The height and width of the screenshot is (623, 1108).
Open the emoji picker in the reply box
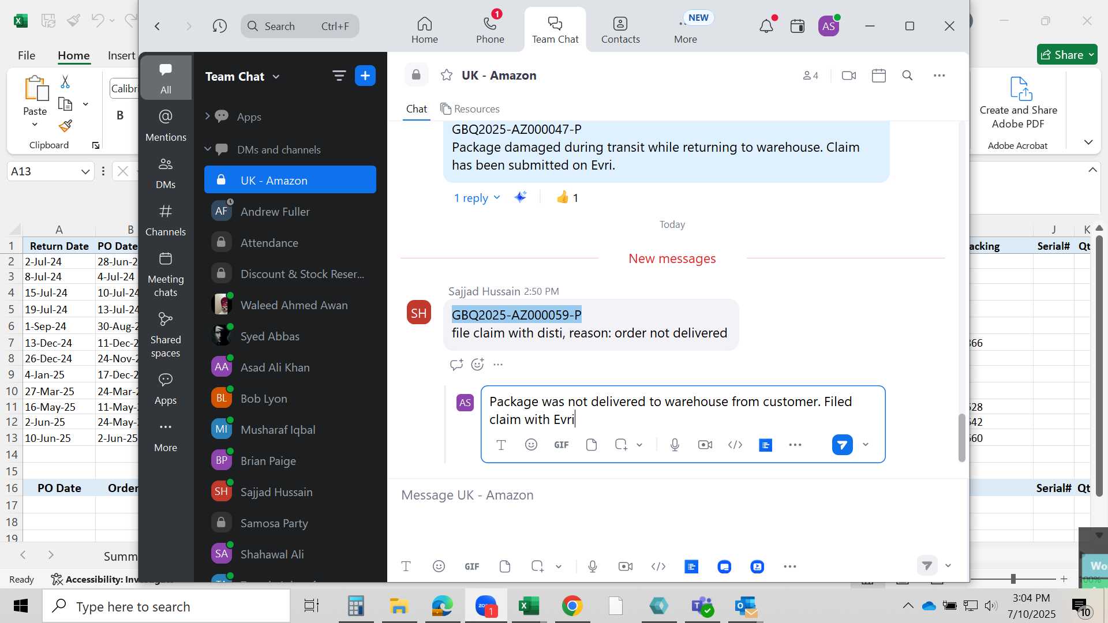point(531,445)
